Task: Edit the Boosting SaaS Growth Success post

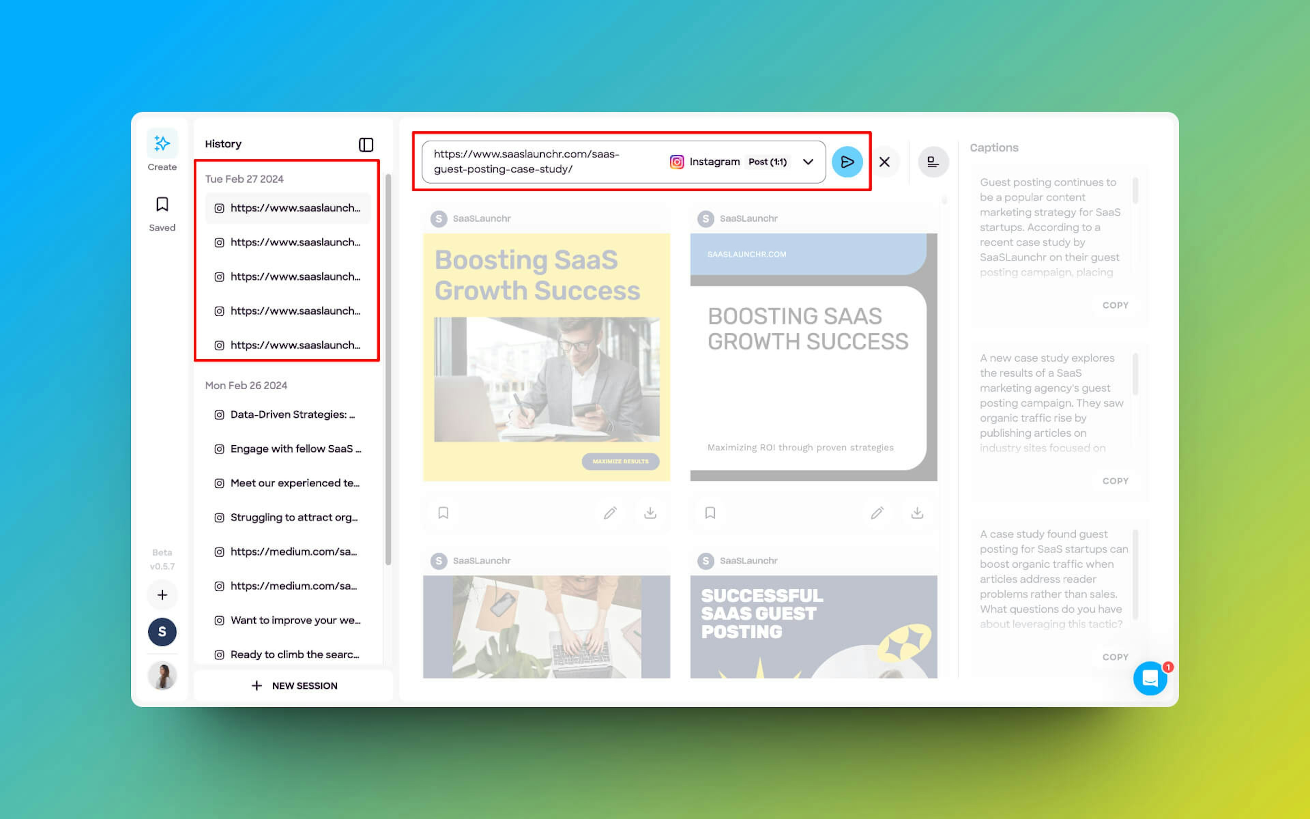Action: tap(610, 513)
